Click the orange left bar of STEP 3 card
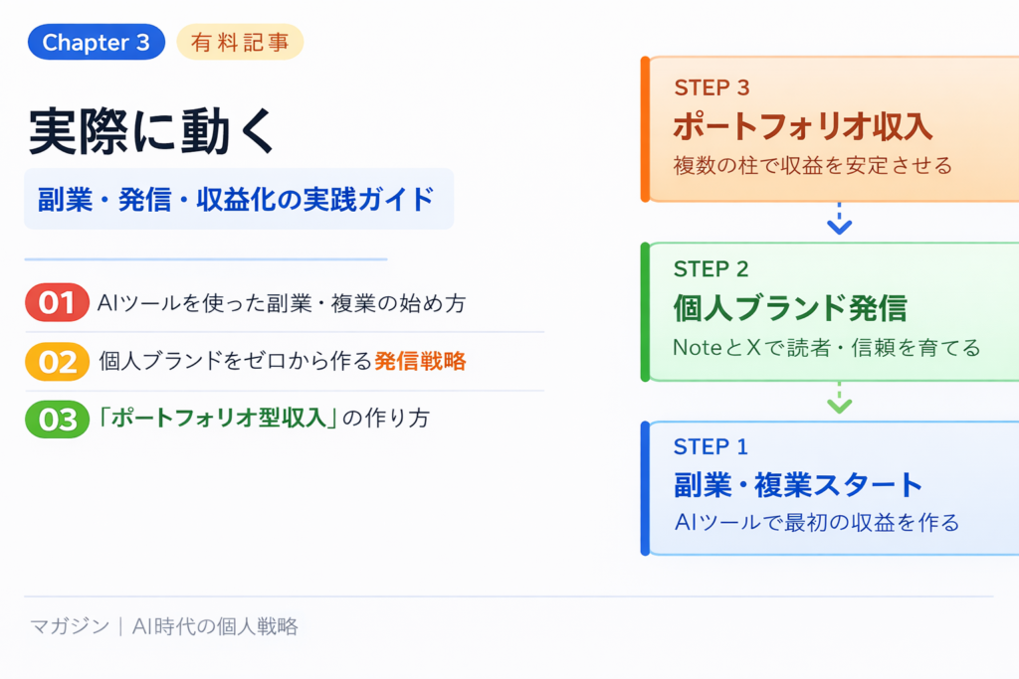Viewport: 1019px width, 679px height. 646,128
